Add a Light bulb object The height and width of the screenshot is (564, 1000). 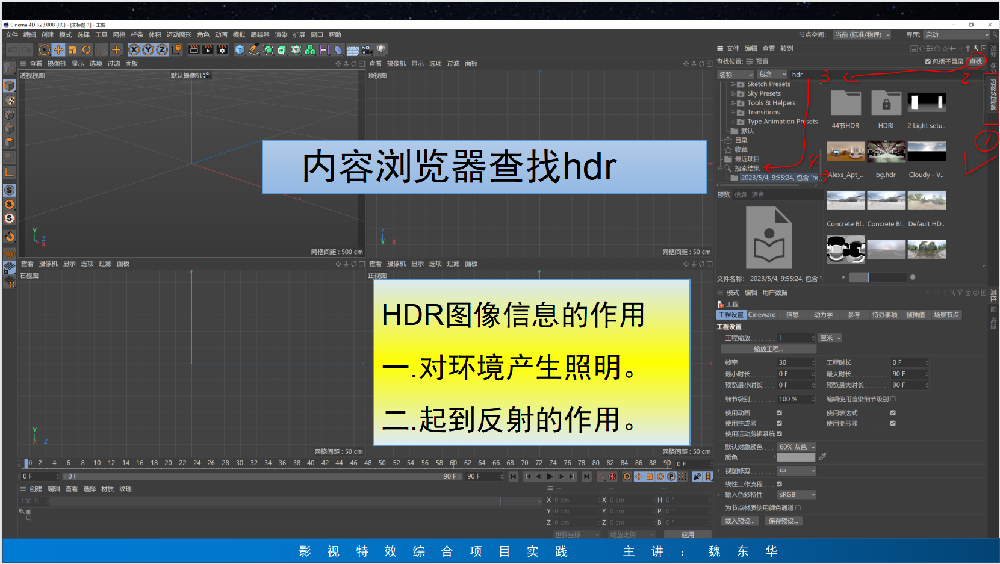[x=381, y=50]
